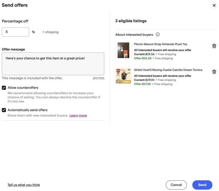Image resolution: width=219 pixels, height=191 pixels.
Task: Click the + shipping text beside percentage
Action: coord(51,32)
